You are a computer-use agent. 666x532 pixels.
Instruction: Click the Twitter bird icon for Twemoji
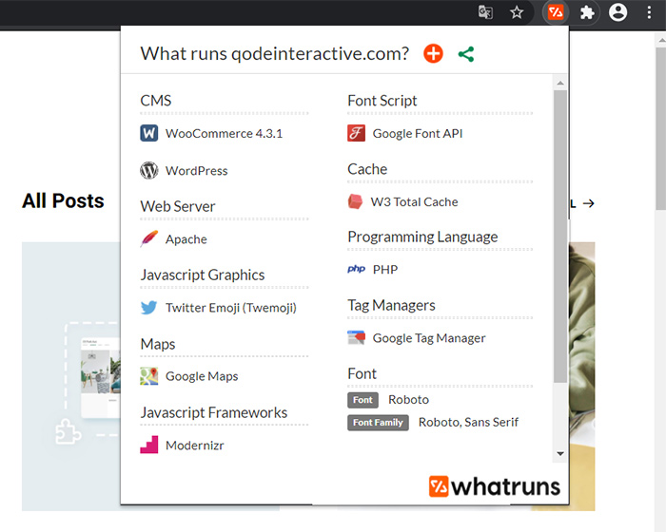[149, 308]
